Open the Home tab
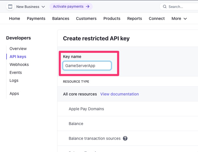 [x=15, y=18]
